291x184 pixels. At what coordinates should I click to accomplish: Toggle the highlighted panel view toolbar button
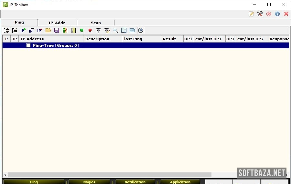click(132, 30)
